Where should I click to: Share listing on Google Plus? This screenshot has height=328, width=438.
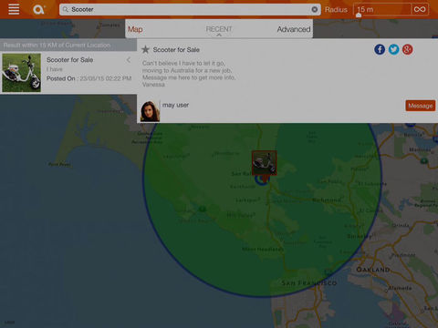tap(408, 49)
